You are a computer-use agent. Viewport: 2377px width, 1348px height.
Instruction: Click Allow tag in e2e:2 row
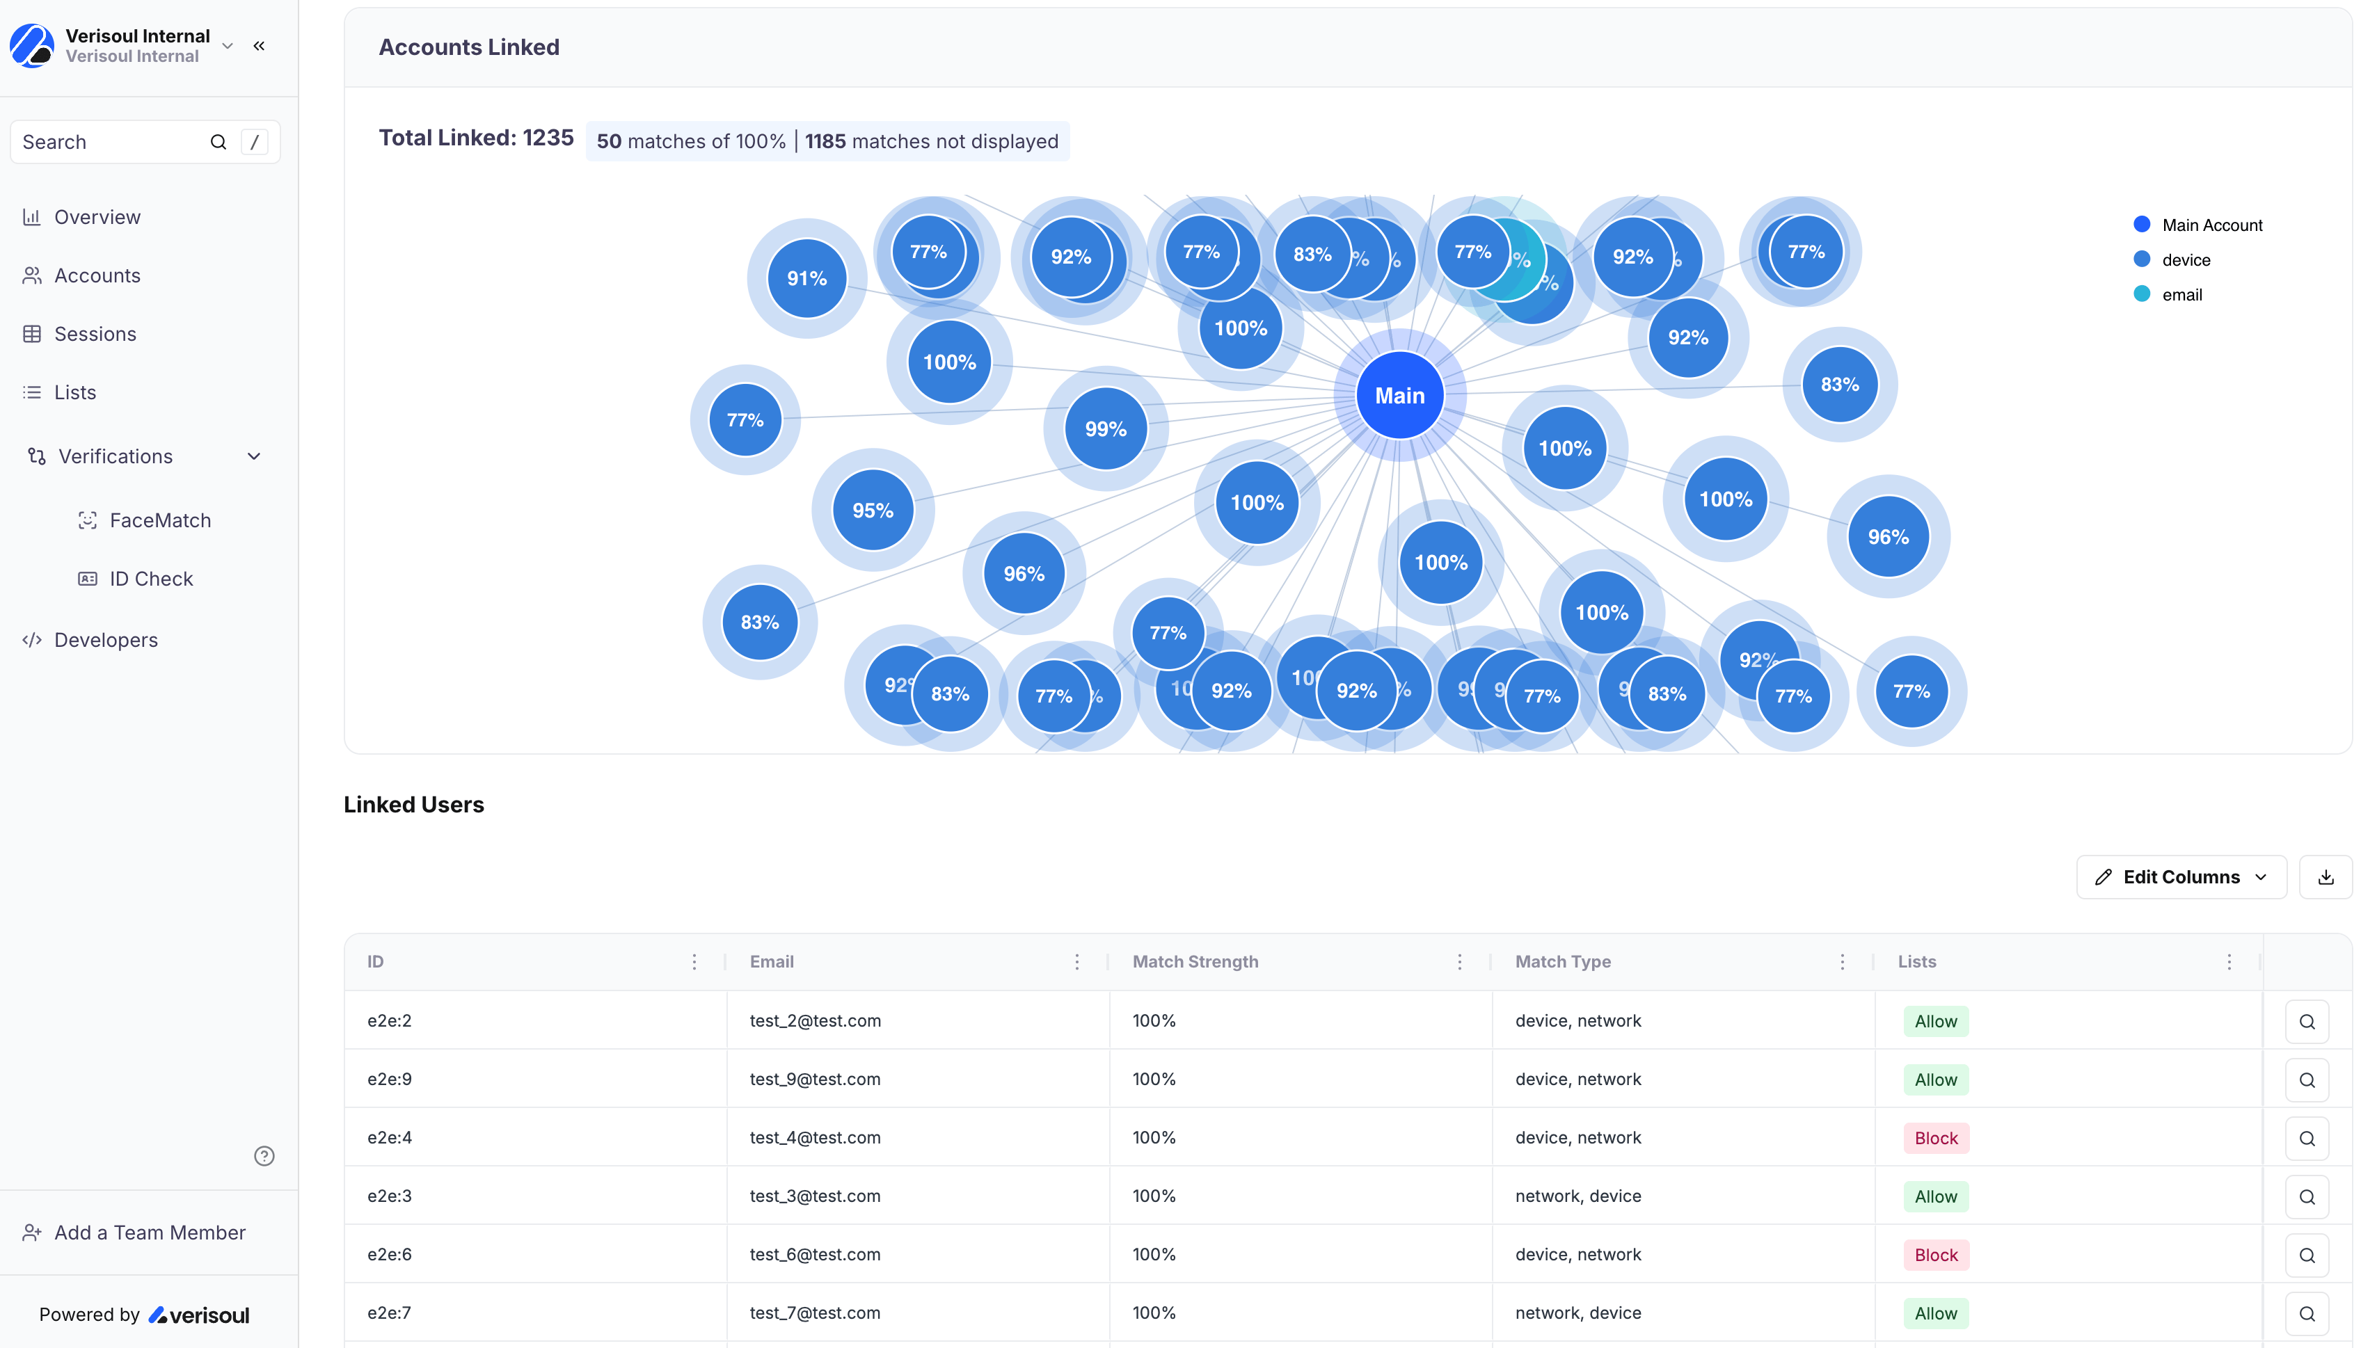click(1935, 1021)
